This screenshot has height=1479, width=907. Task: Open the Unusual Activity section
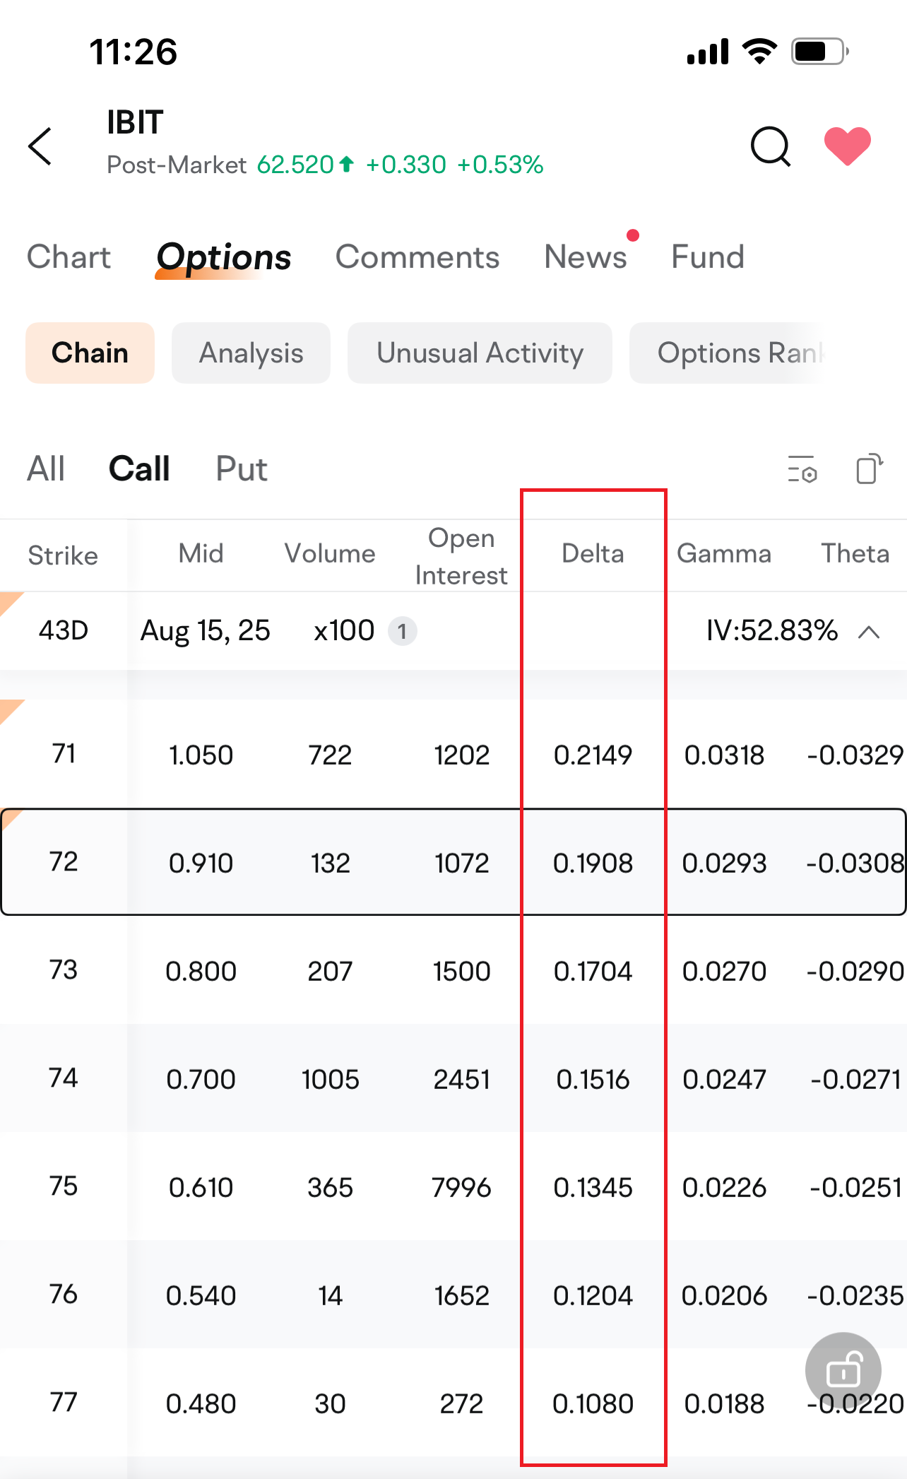pos(480,353)
